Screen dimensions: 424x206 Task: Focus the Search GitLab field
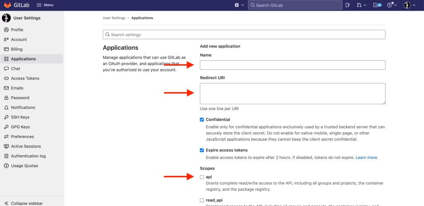click(x=295, y=5)
